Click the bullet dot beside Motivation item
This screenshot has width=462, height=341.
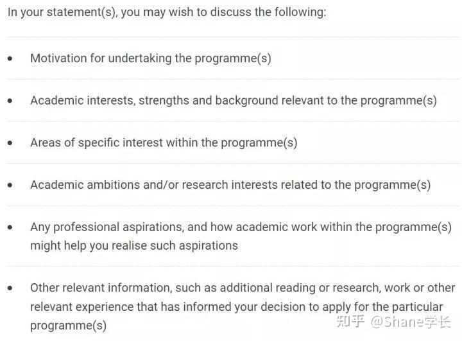click(10, 58)
